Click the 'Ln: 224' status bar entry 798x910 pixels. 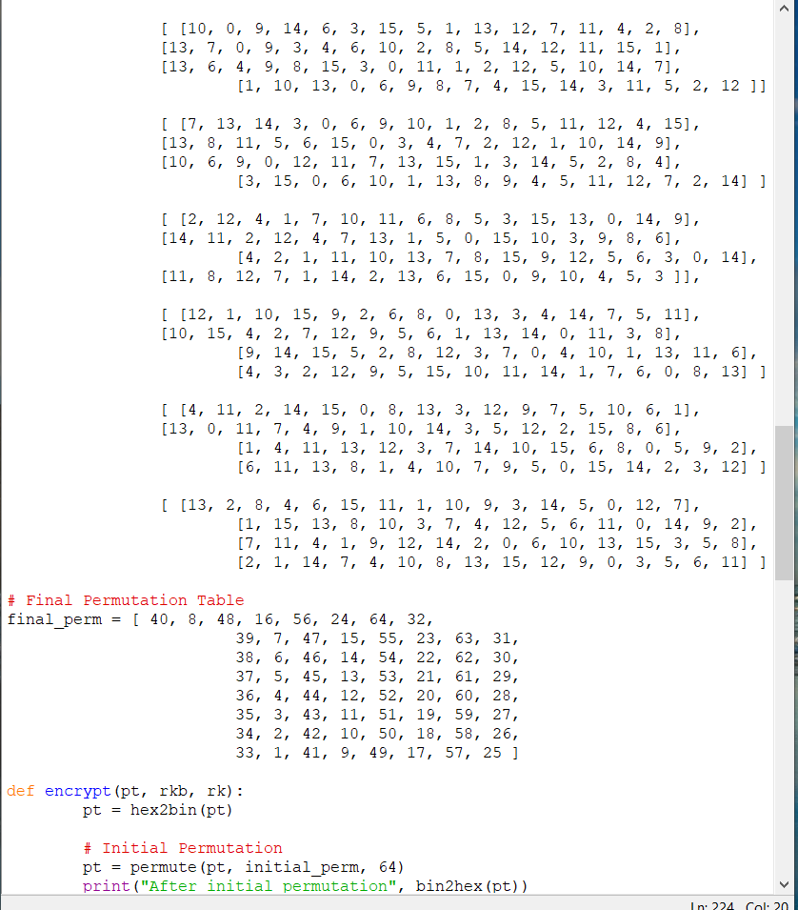(x=712, y=905)
